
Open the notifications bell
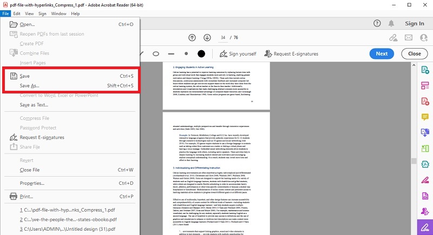(x=391, y=23)
